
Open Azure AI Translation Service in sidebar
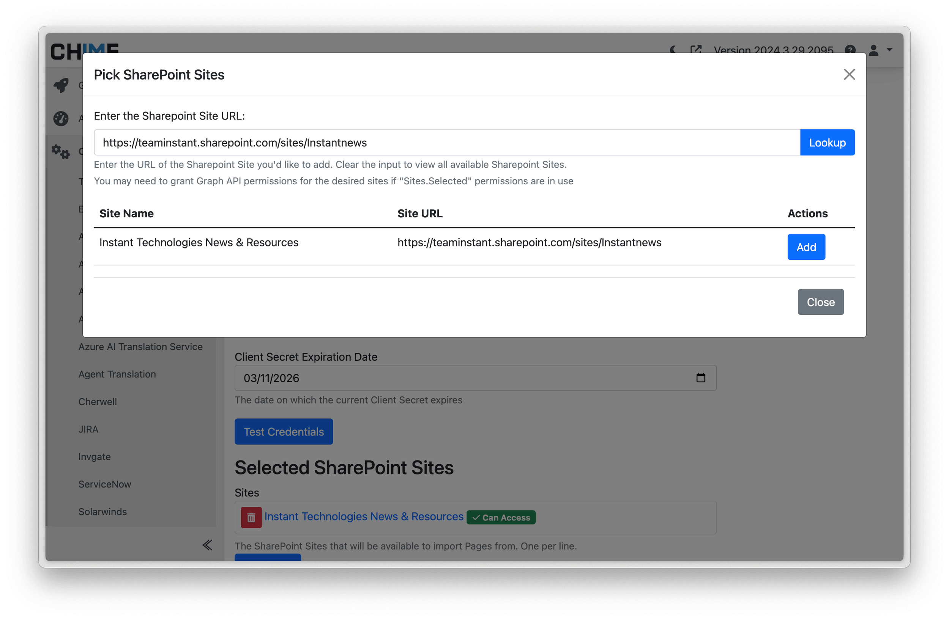140,347
